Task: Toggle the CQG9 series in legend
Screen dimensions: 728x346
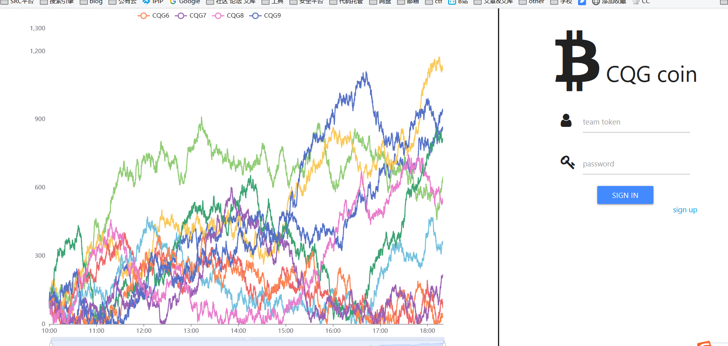Action: point(265,16)
